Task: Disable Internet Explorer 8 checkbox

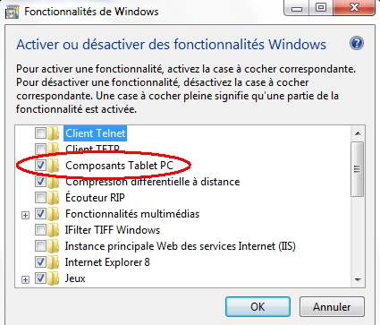Action: coord(40,261)
